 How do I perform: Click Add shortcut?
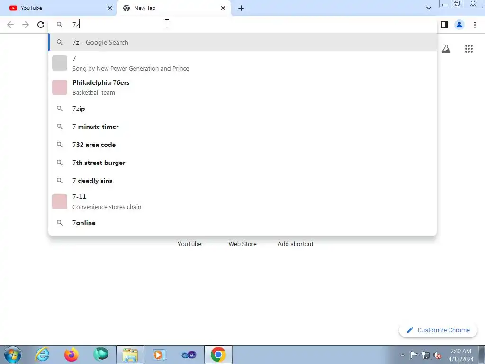click(x=296, y=244)
